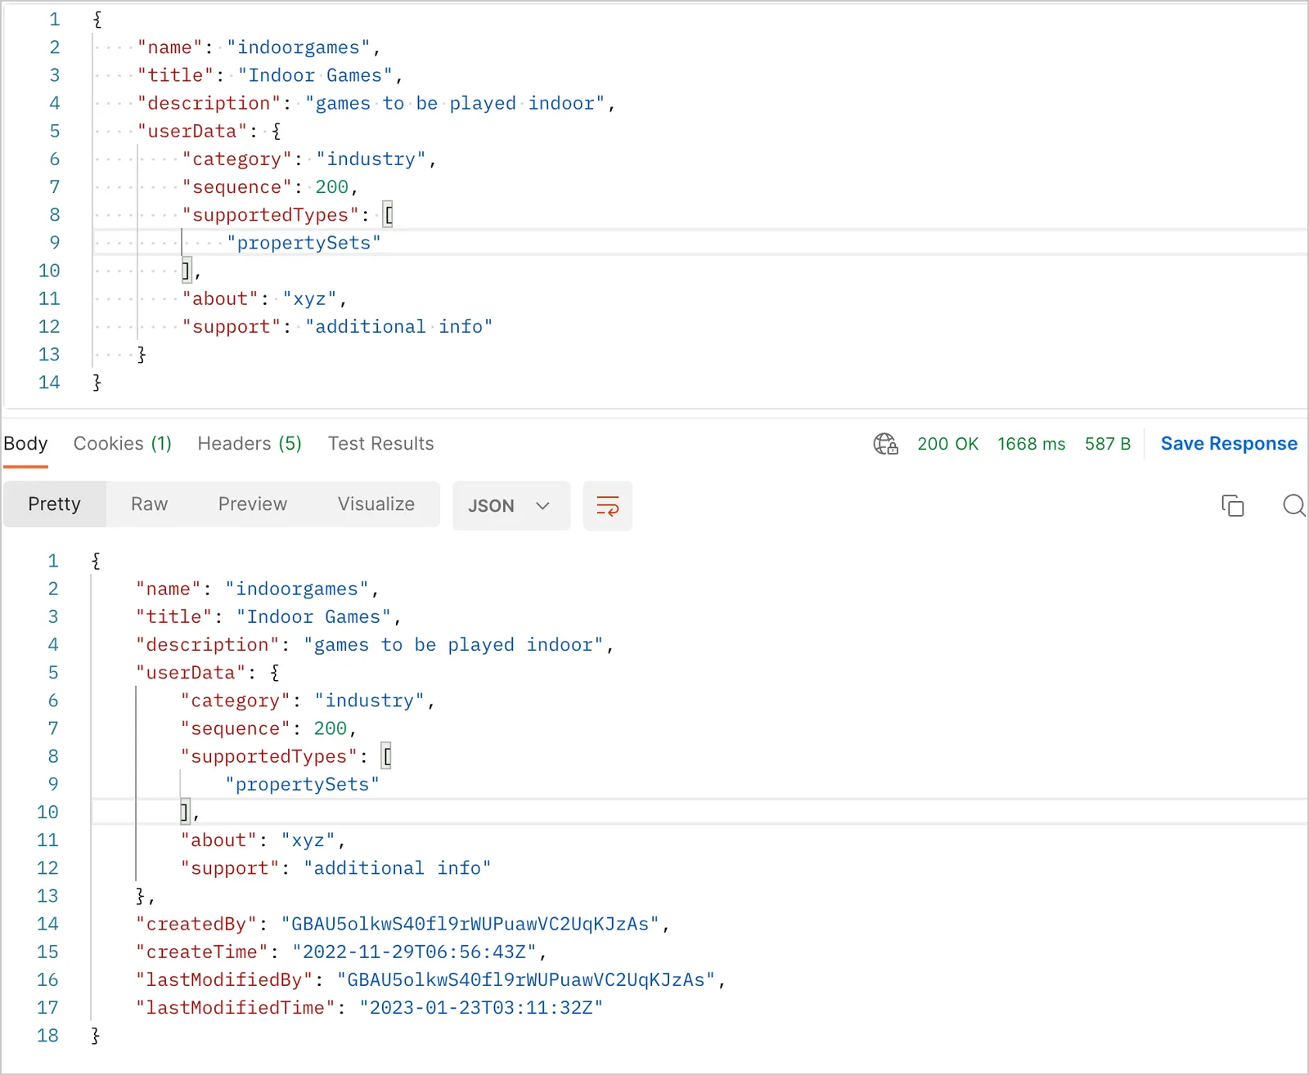Open the Test Results tab
Viewport: 1309px width, 1075px height.
pyautogui.click(x=381, y=444)
